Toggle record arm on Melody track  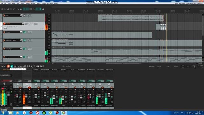click(4, 32)
